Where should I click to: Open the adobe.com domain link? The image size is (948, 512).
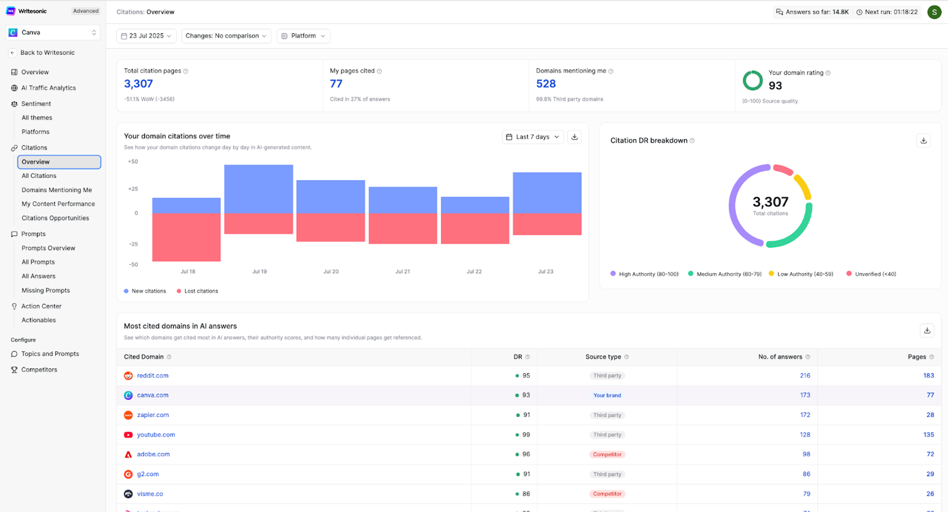click(x=154, y=455)
